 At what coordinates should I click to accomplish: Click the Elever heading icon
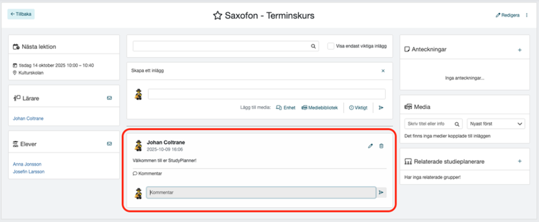[16, 144]
